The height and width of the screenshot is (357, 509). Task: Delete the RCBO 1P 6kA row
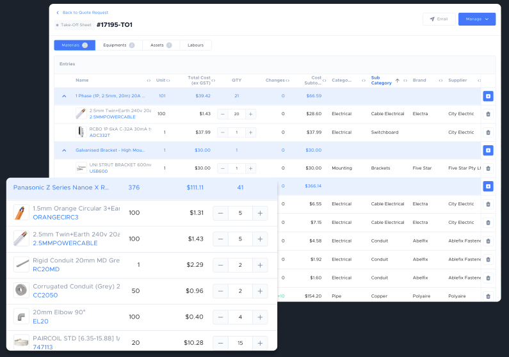tap(488, 132)
